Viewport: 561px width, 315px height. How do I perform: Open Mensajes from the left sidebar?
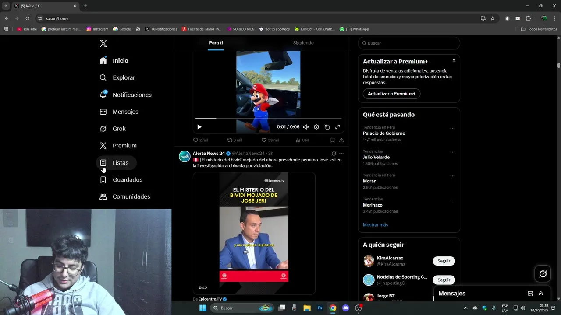tap(119, 112)
